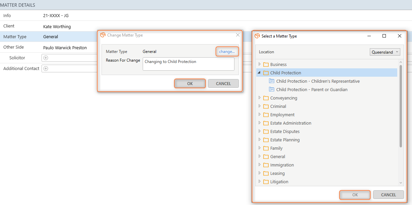The height and width of the screenshot is (205, 412).
Task: Click OK in Select a Matter Type window
Action: pos(355,195)
